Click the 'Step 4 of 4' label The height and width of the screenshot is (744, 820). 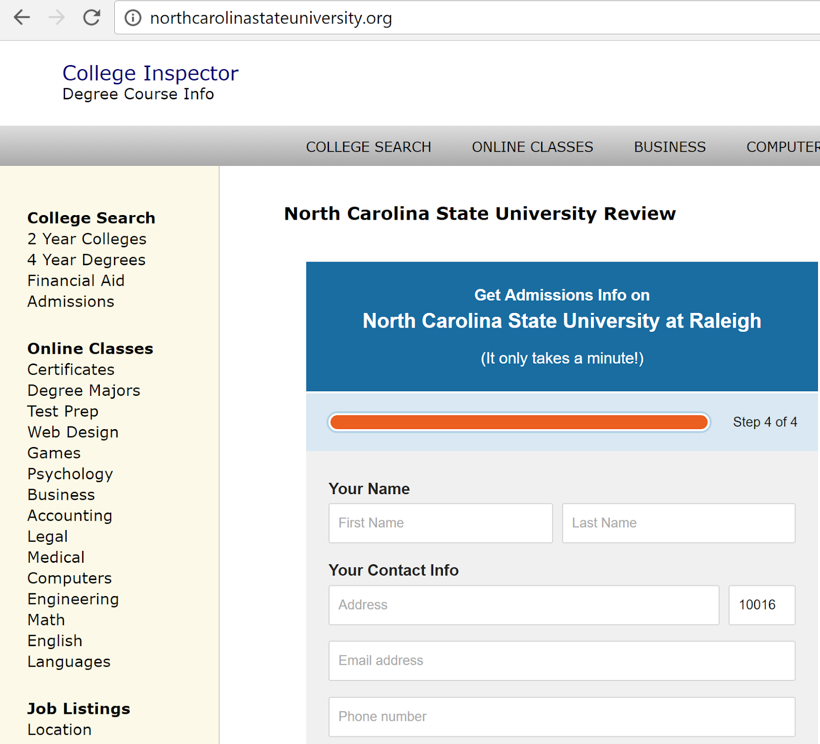pyautogui.click(x=765, y=422)
